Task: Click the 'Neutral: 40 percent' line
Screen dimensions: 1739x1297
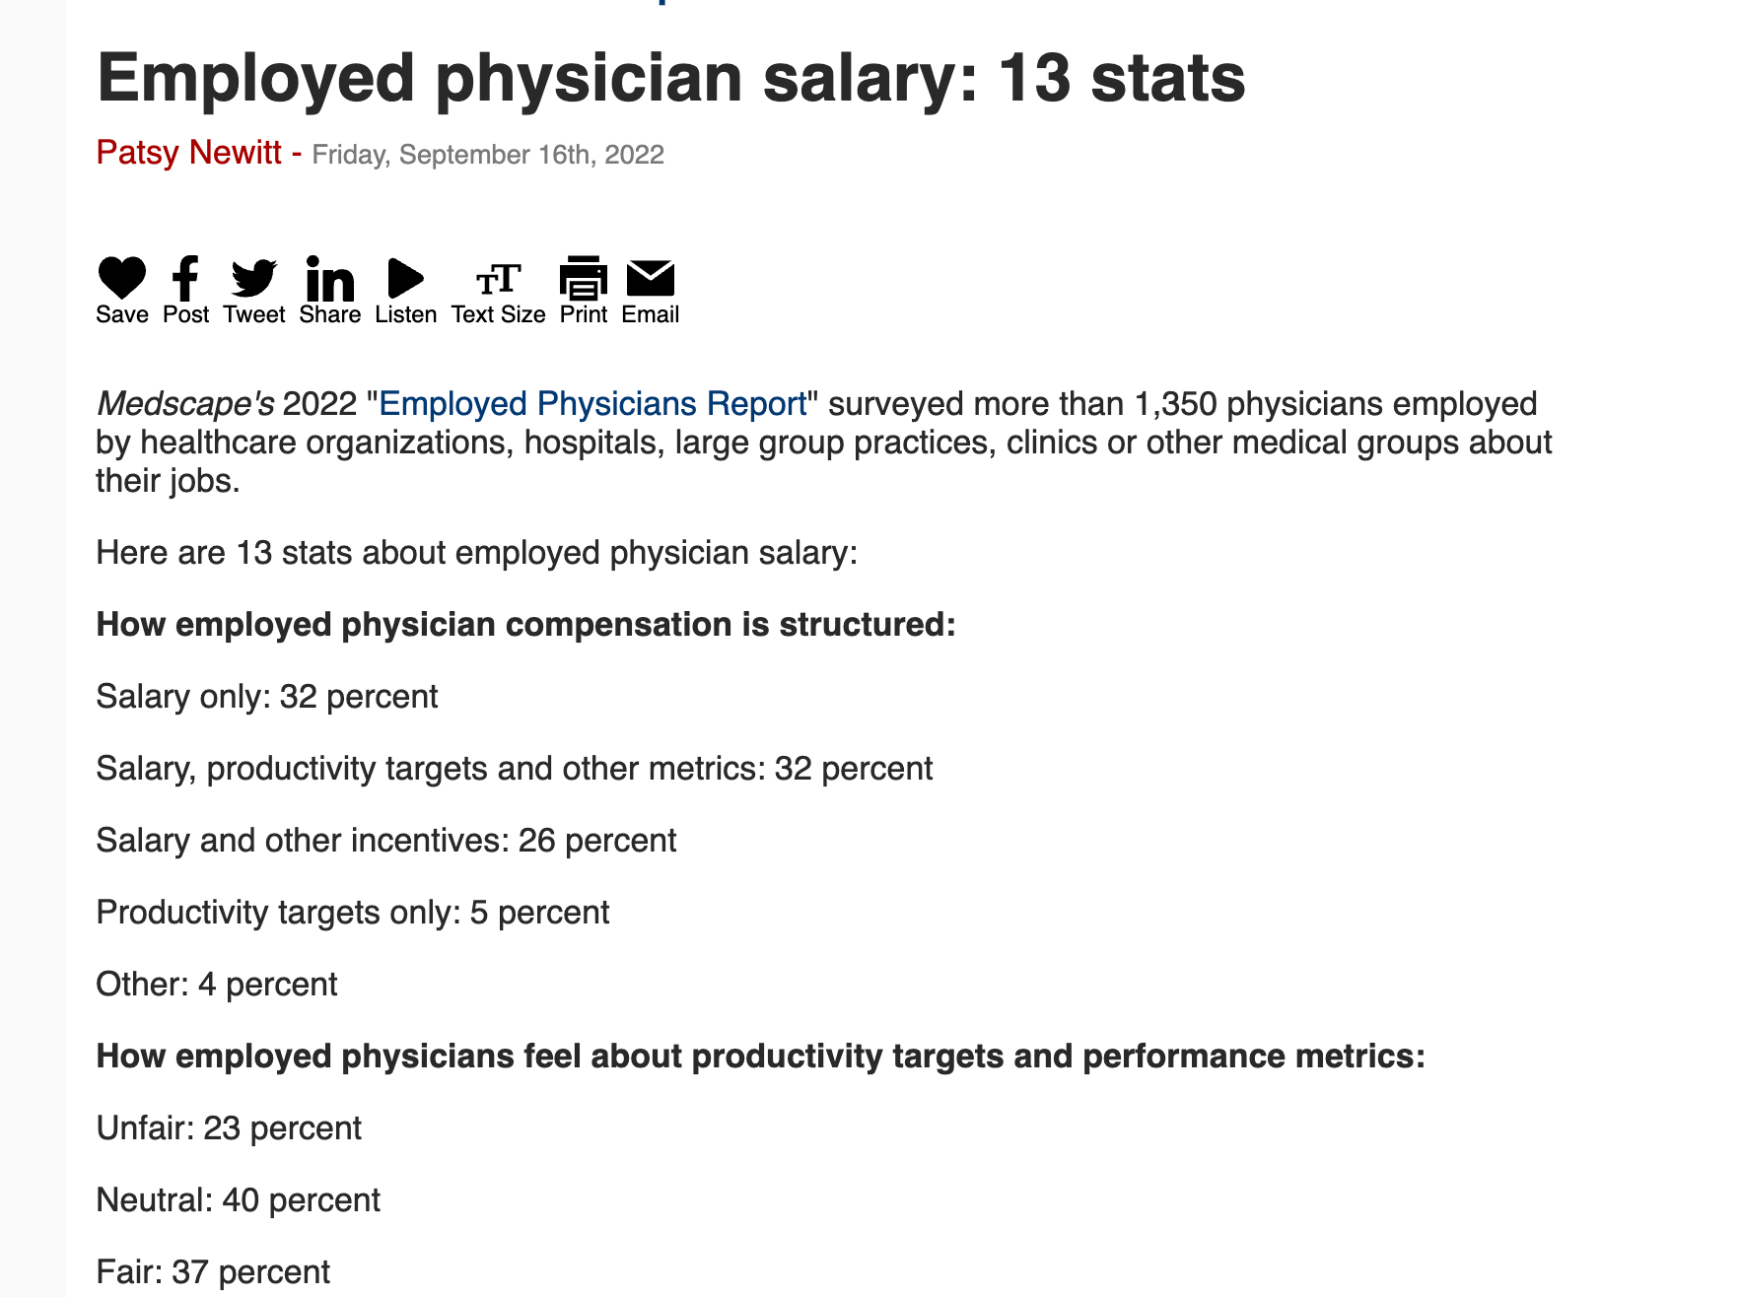Action: (x=239, y=1200)
